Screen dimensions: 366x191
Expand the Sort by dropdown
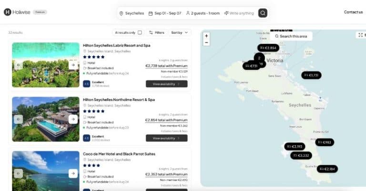pos(180,33)
